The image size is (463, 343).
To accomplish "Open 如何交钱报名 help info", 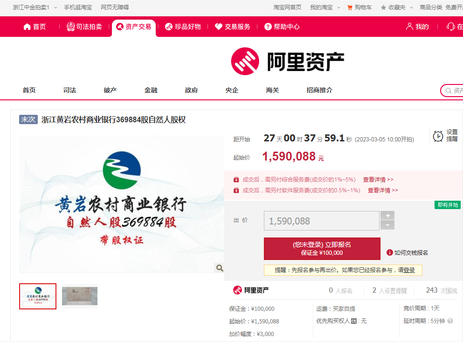I will (x=408, y=252).
